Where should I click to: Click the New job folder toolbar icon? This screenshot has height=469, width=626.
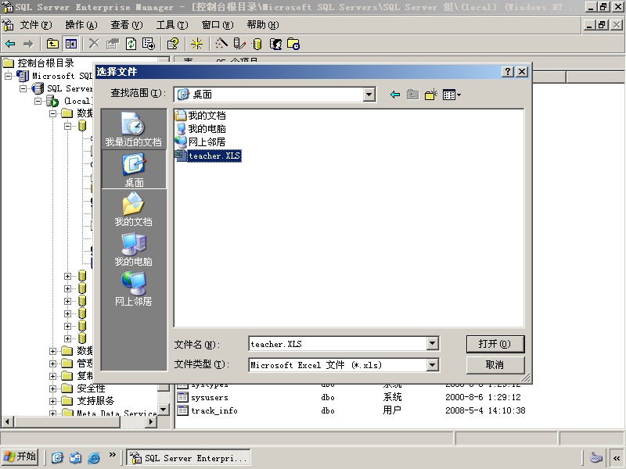pos(293,44)
